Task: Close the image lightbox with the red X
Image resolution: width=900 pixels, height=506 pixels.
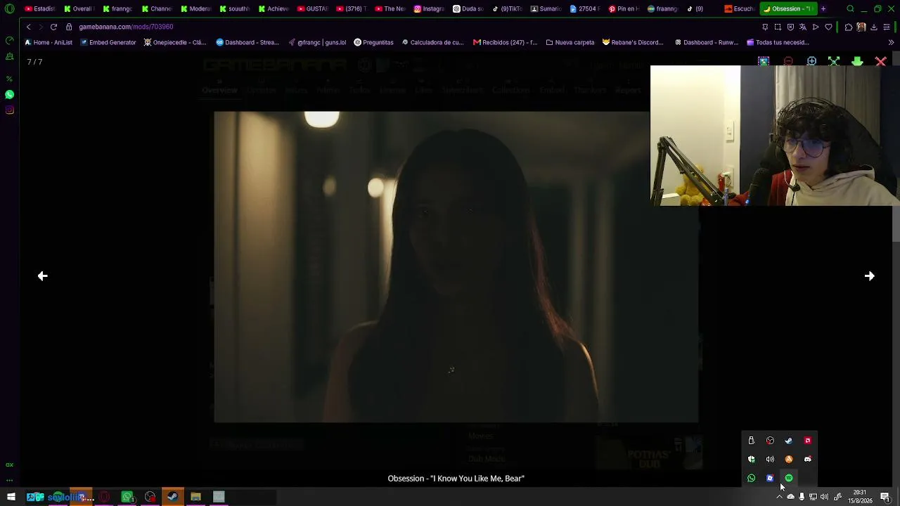Action: pos(880,62)
